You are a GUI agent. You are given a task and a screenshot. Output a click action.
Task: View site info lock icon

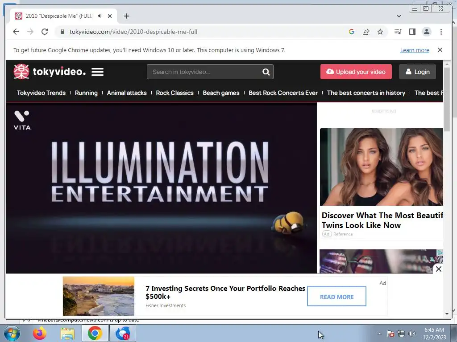point(62,32)
